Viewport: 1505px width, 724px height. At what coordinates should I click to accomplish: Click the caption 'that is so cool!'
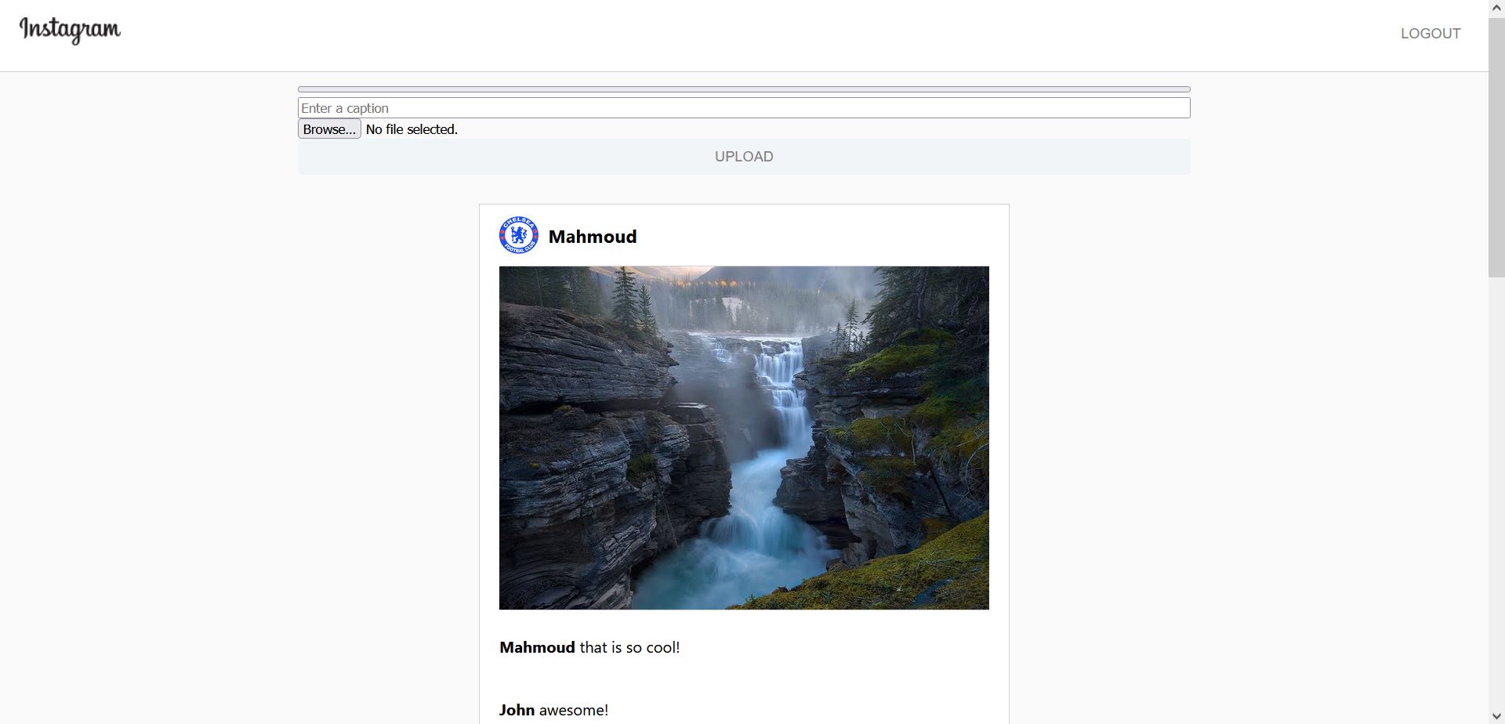pos(629,647)
